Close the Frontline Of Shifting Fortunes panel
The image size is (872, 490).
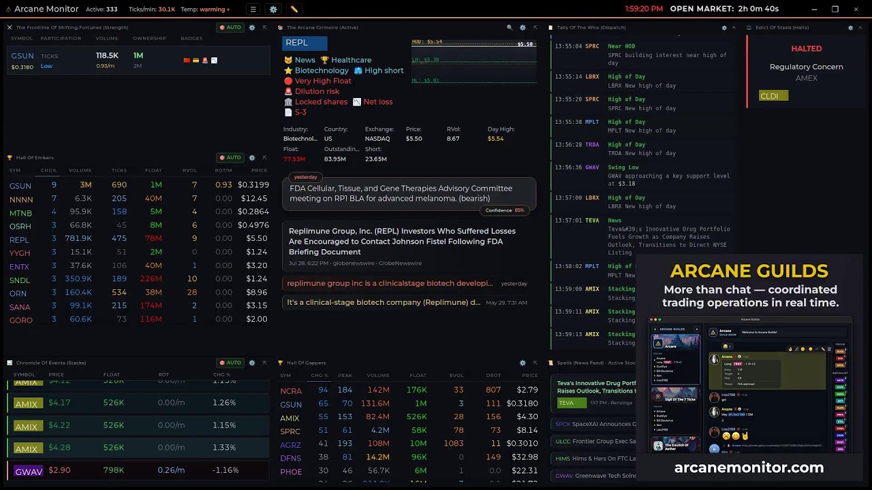click(x=10, y=27)
